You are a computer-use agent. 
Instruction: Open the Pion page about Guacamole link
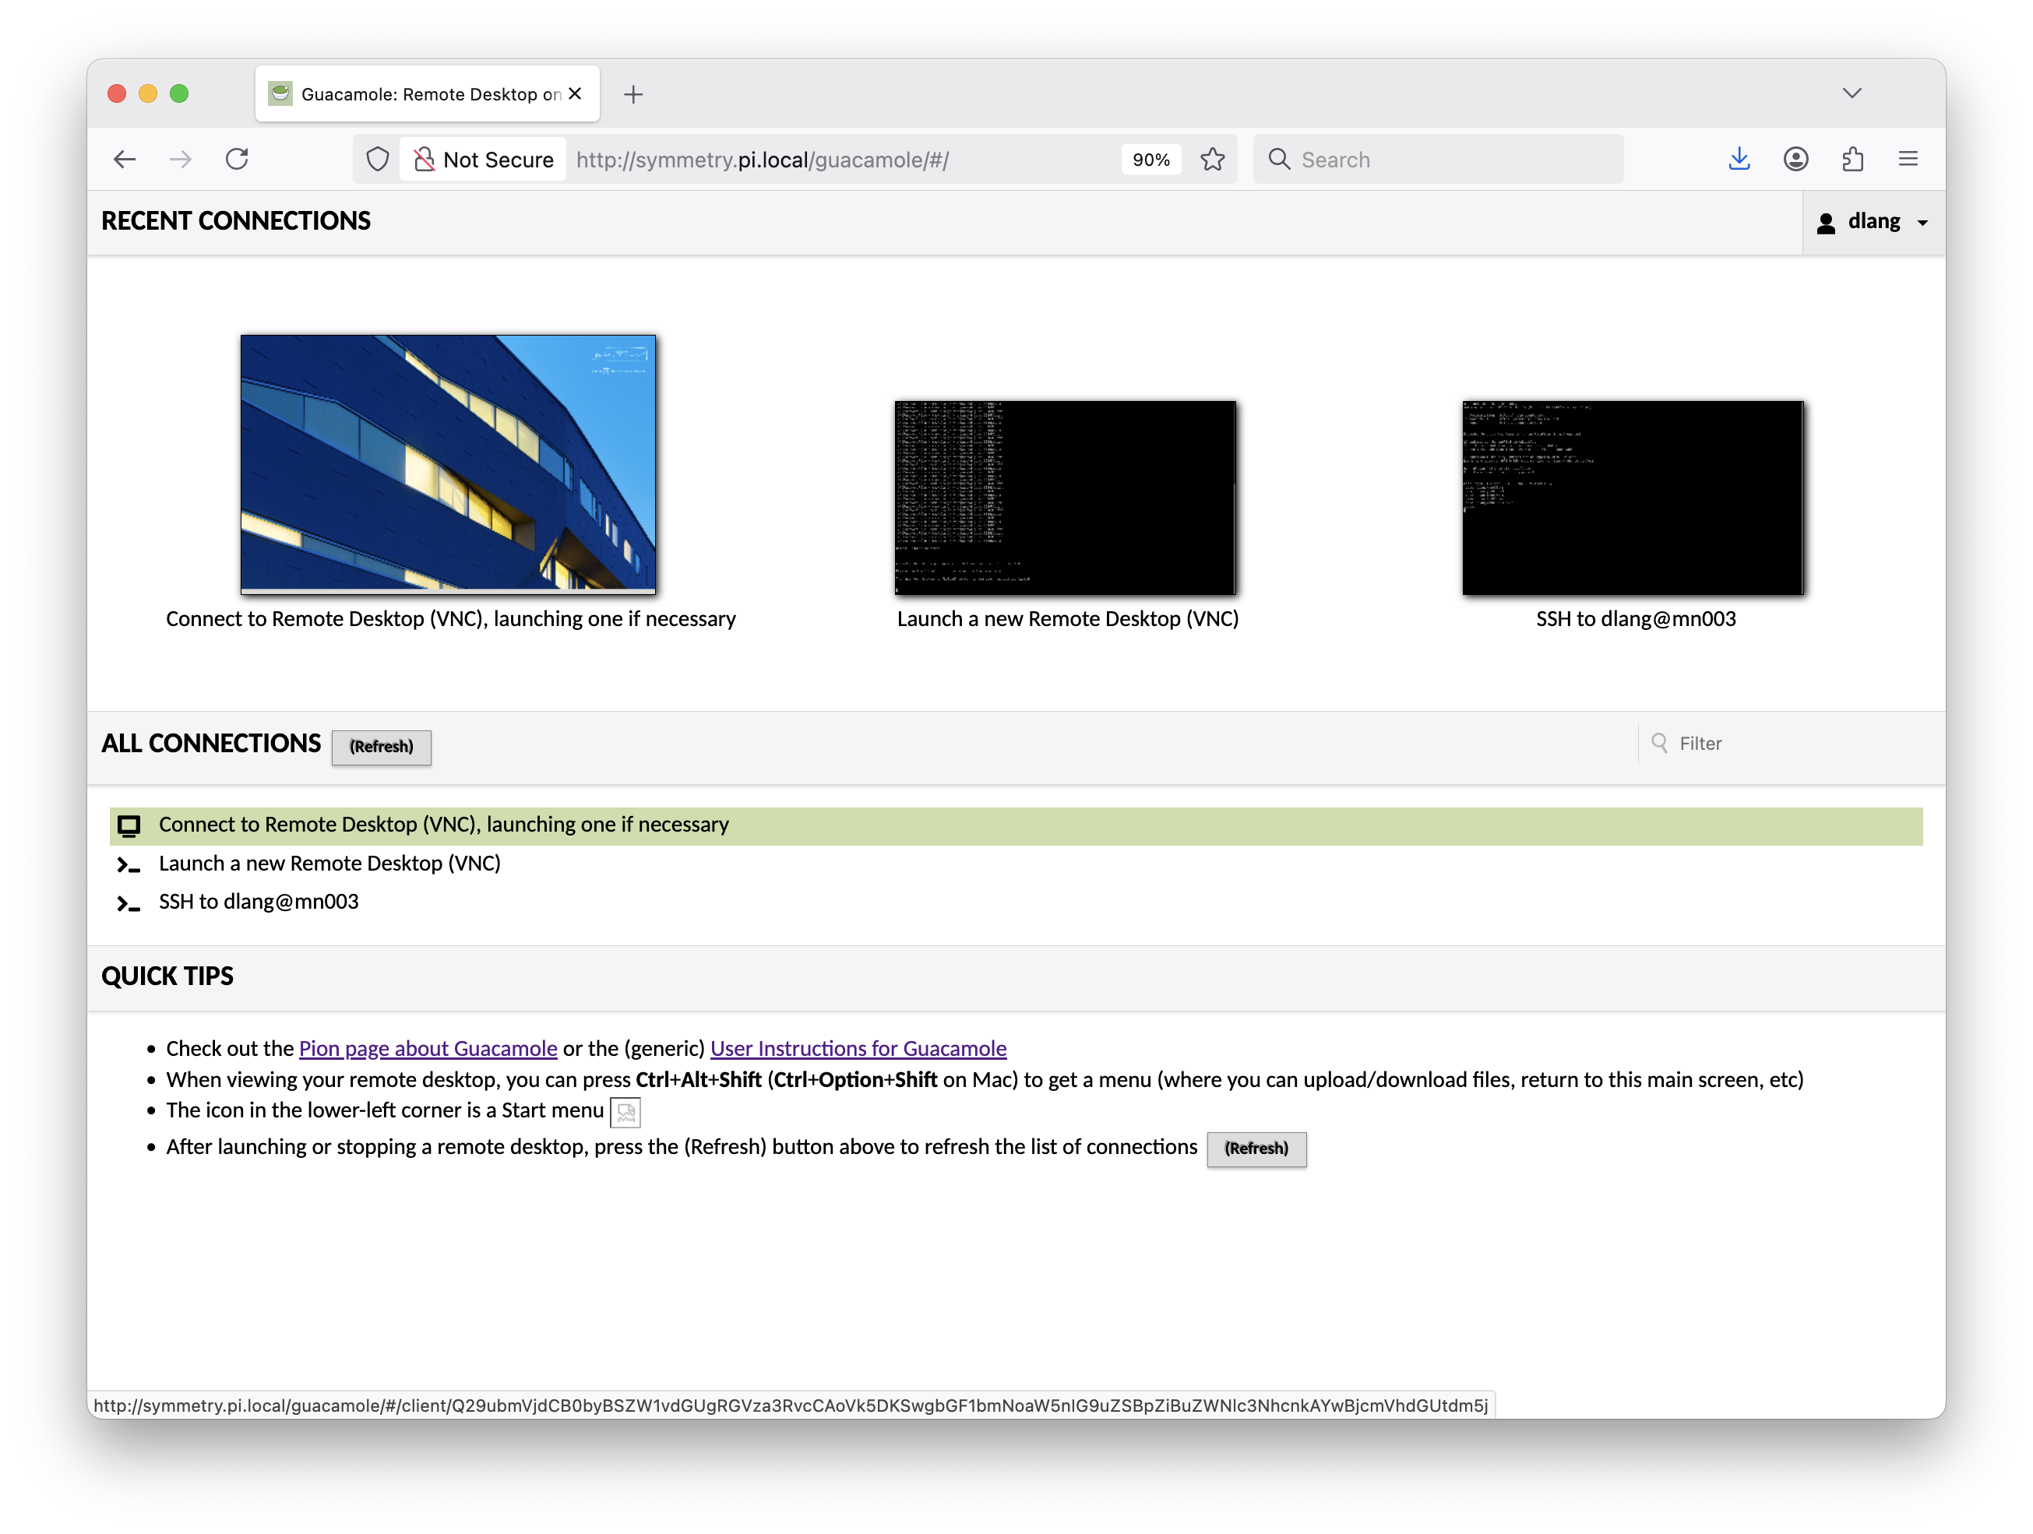pyautogui.click(x=428, y=1048)
